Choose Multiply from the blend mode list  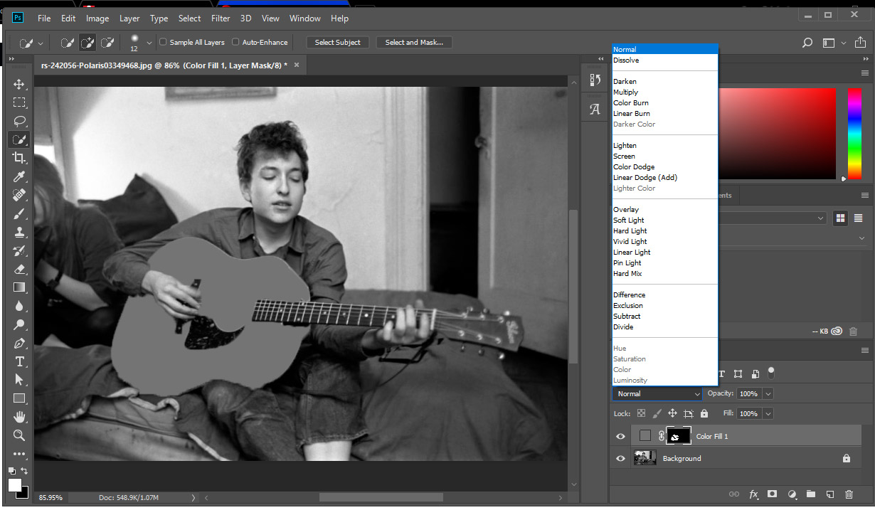(626, 92)
